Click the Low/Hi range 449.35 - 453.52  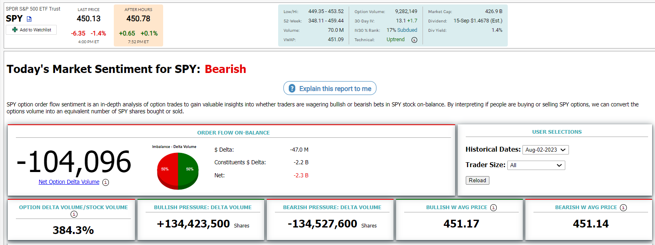coord(326,11)
